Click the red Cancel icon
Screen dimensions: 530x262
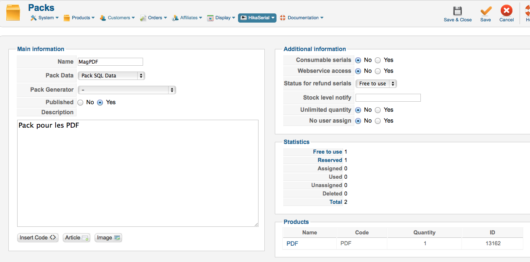[507, 11]
